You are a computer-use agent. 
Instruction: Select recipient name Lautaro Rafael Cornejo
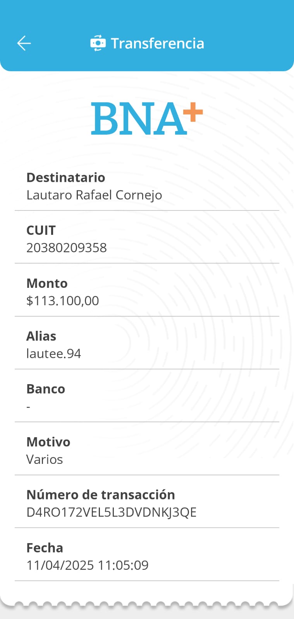click(x=94, y=195)
